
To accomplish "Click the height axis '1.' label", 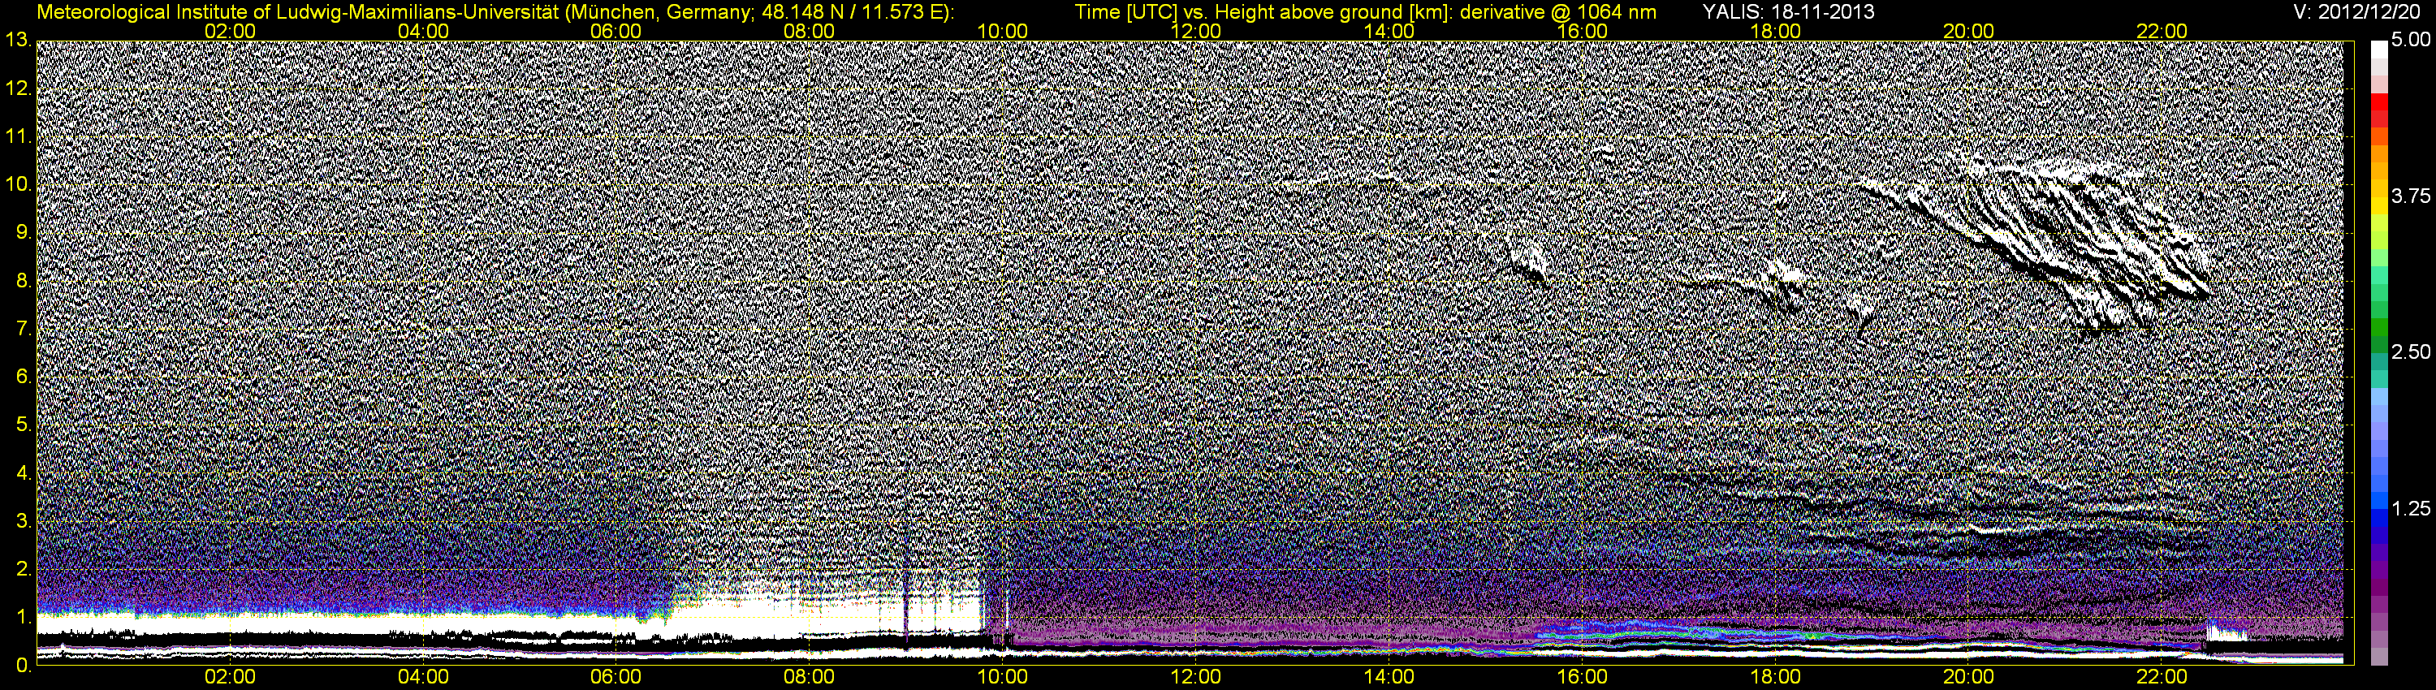I will click(x=23, y=619).
